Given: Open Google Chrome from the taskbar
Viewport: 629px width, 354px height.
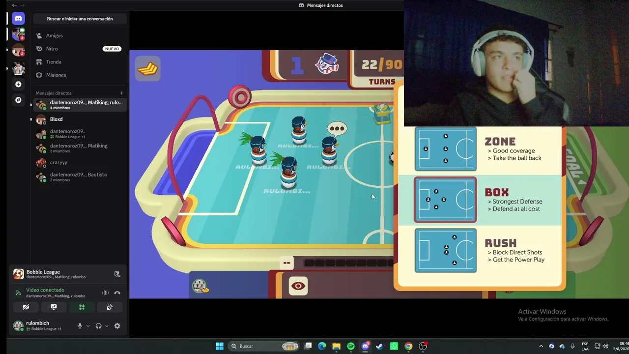Looking at the screenshot, I should tap(408, 346).
